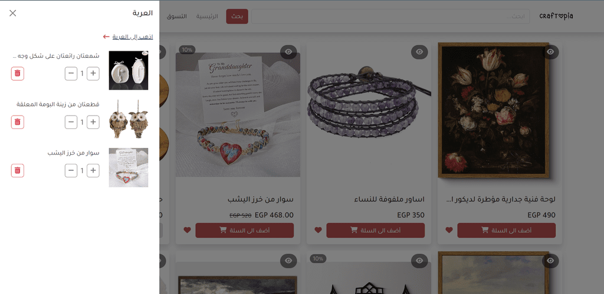Screen dimensions: 604x294
Task: Increase quantity of the face candles item
Action: pyautogui.click(x=93, y=74)
